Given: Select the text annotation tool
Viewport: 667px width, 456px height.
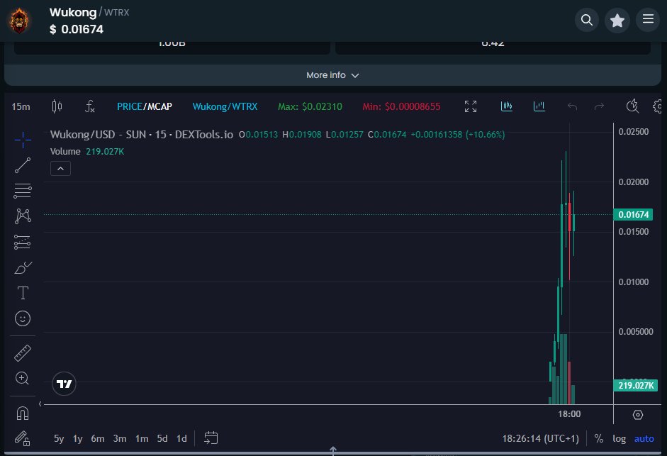Looking at the screenshot, I should (x=23, y=293).
